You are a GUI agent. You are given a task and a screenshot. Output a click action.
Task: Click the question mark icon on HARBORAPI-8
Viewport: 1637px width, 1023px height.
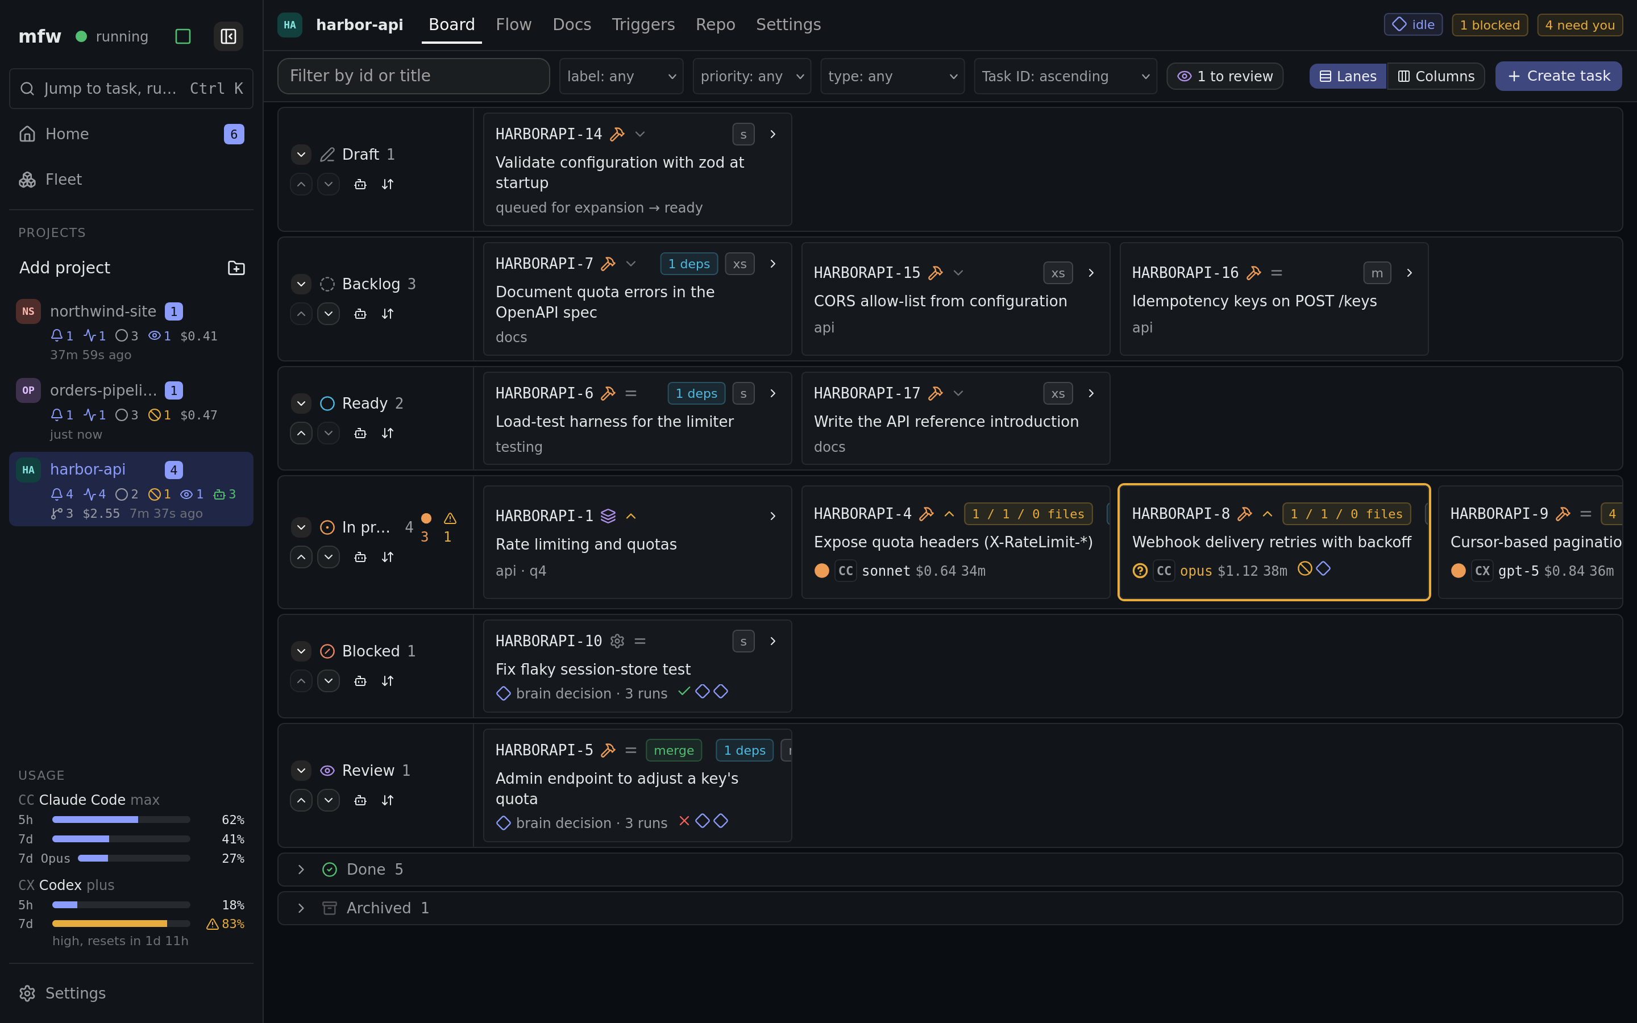point(1140,571)
